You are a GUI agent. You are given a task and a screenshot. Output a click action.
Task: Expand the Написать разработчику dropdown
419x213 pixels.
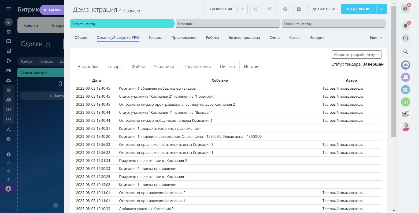[356, 55]
